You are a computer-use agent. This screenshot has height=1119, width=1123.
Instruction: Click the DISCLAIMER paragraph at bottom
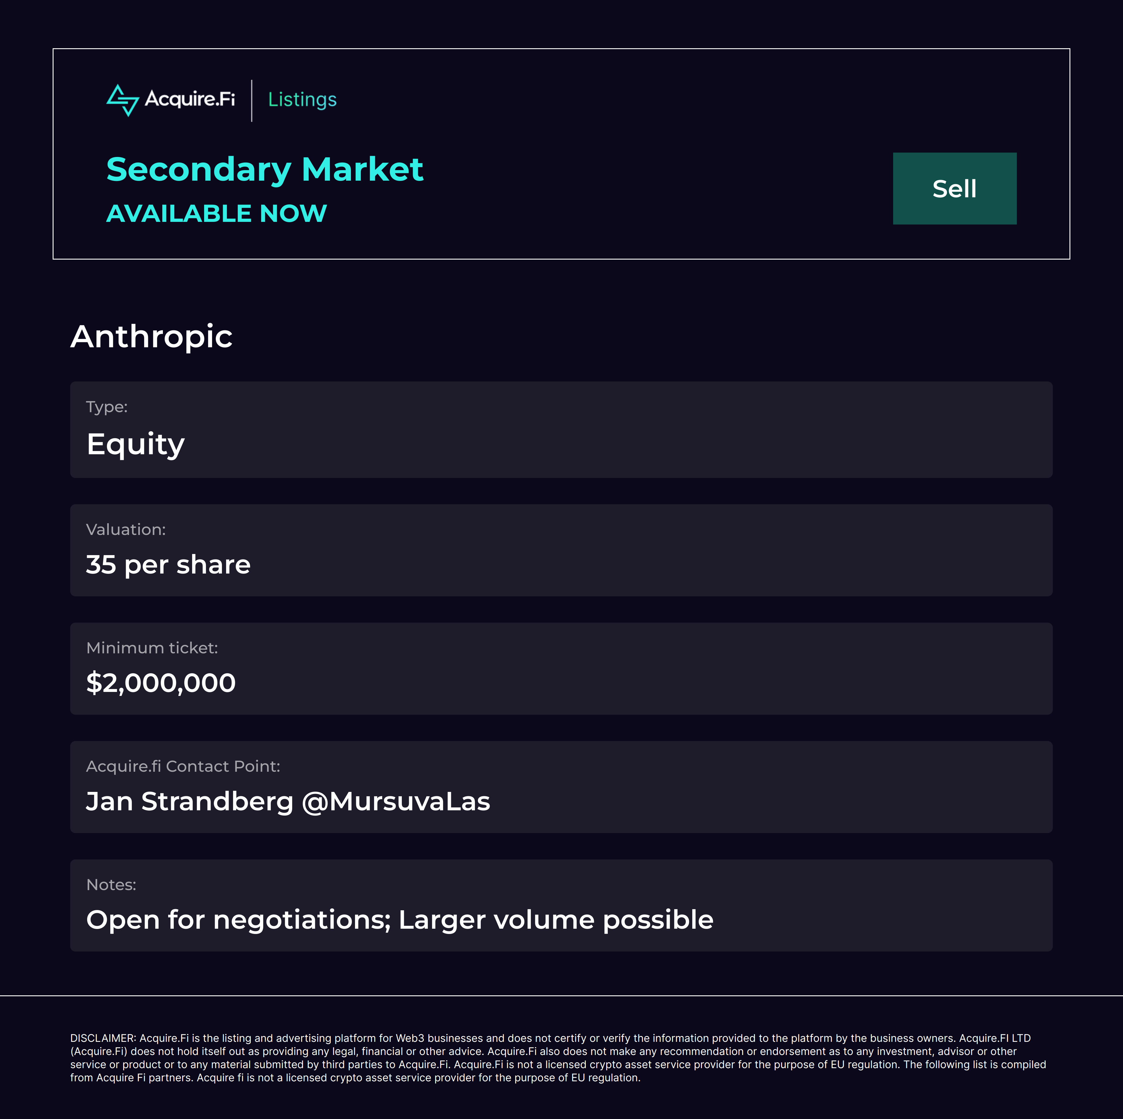(x=558, y=1057)
